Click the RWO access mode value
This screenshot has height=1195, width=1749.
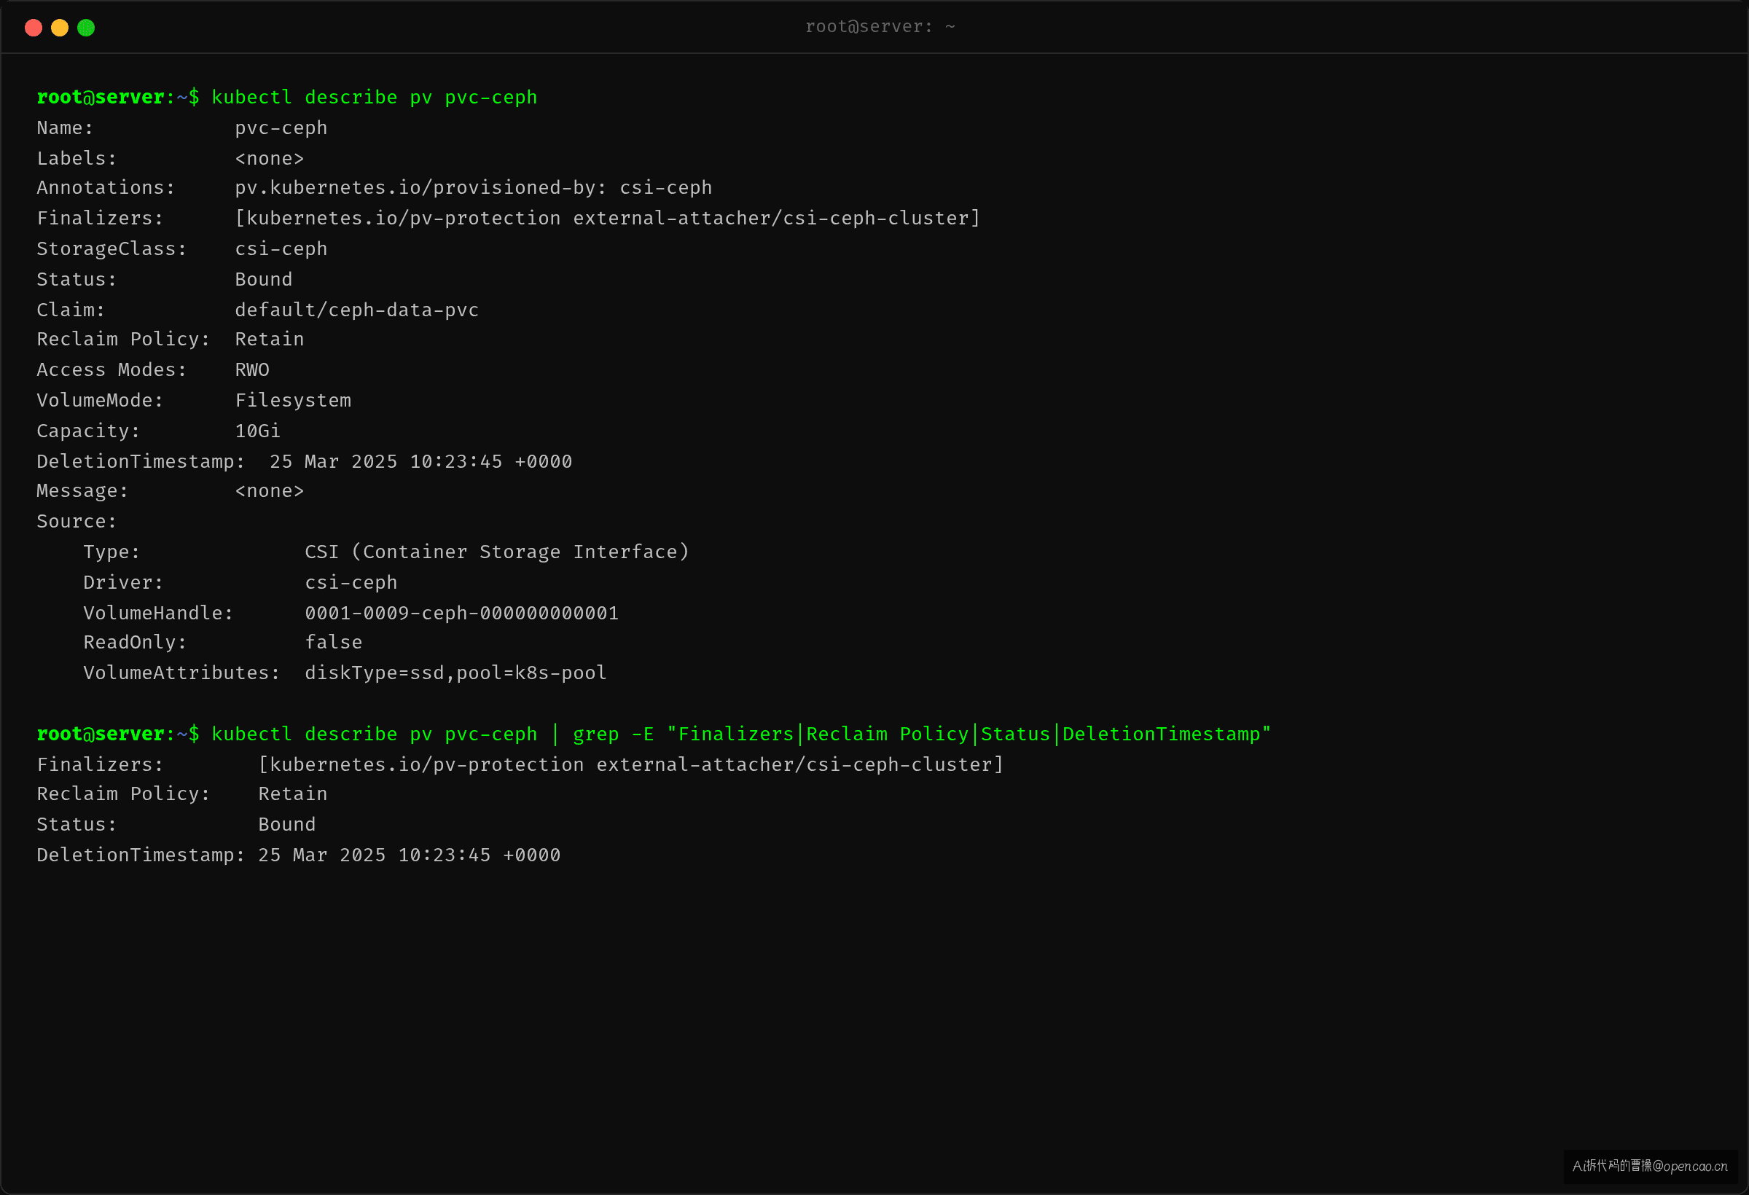(x=252, y=370)
